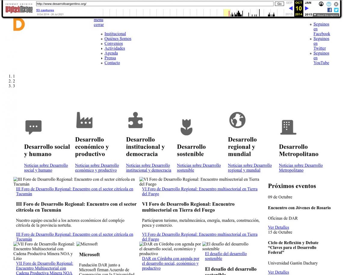Expand the Actividades submenu arrow
The height and width of the screenshot is (275, 343).
pos(102,49)
